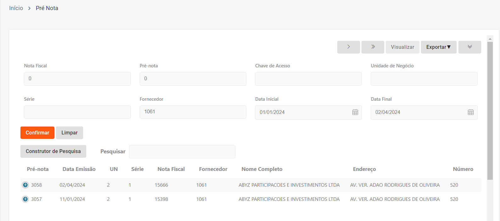The width and height of the screenshot is (500, 221).
Task: Sort by the Nome Completo column header
Action: pyautogui.click(x=262, y=169)
